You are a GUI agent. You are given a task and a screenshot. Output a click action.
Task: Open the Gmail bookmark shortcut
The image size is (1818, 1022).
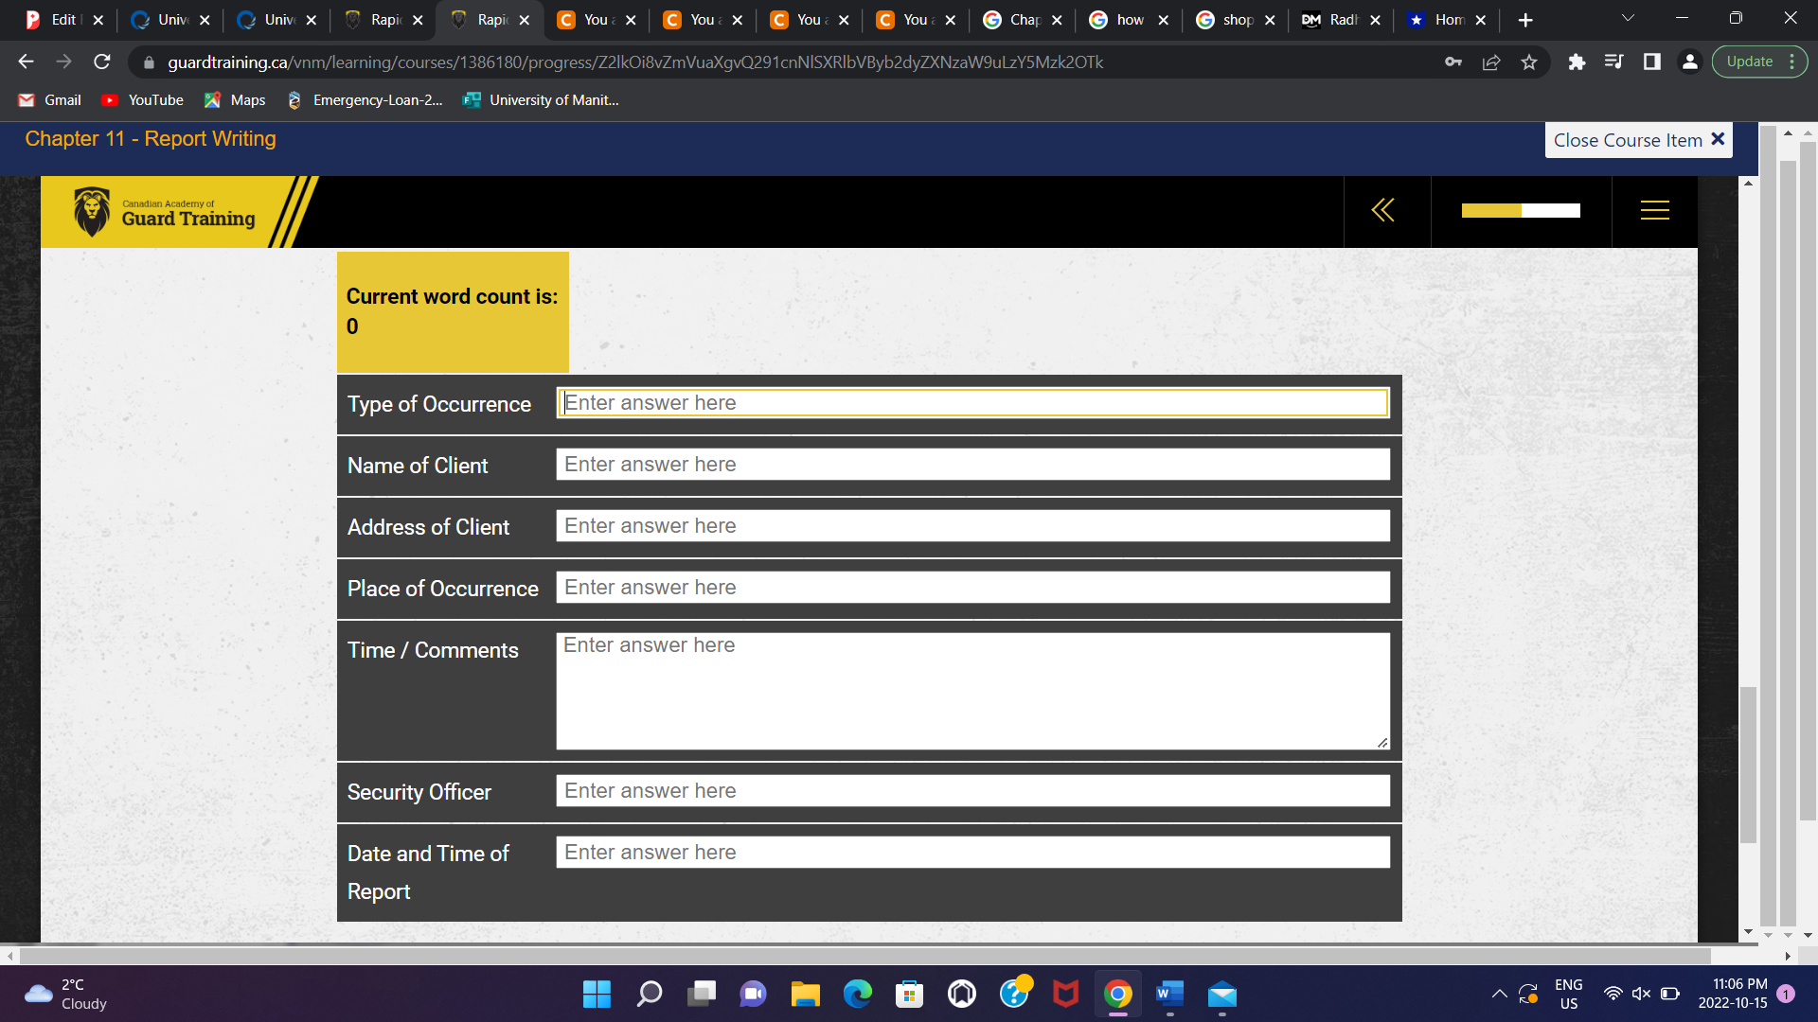48,99
